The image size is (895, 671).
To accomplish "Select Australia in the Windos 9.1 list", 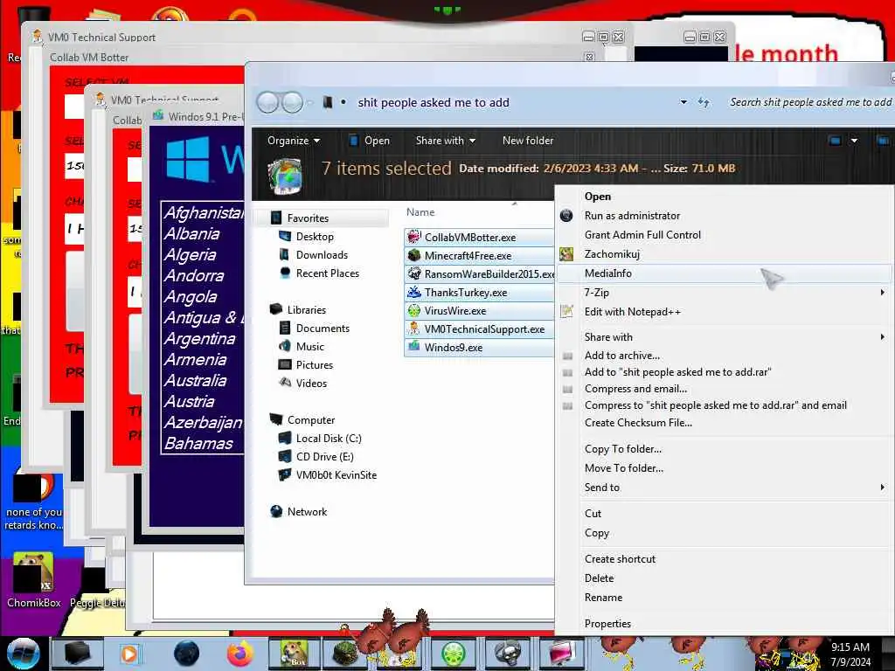I will (195, 381).
